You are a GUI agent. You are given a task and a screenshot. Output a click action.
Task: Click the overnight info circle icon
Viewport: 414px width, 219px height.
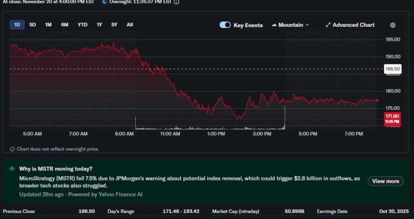[x=176, y=2]
